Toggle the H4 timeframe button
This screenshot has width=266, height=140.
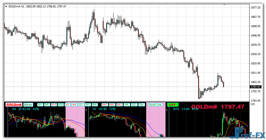pyautogui.click(x=74, y=105)
